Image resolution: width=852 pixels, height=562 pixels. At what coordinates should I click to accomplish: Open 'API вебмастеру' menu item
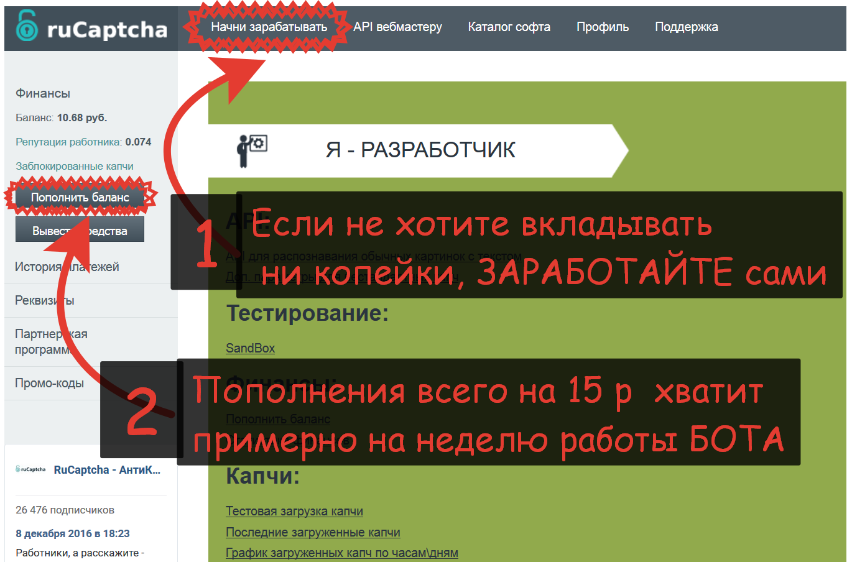pyautogui.click(x=397, y=27)
